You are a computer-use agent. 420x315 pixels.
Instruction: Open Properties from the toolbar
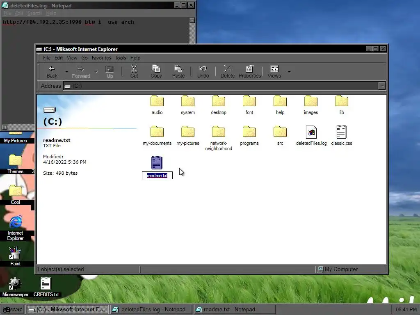tap(250, 71)
